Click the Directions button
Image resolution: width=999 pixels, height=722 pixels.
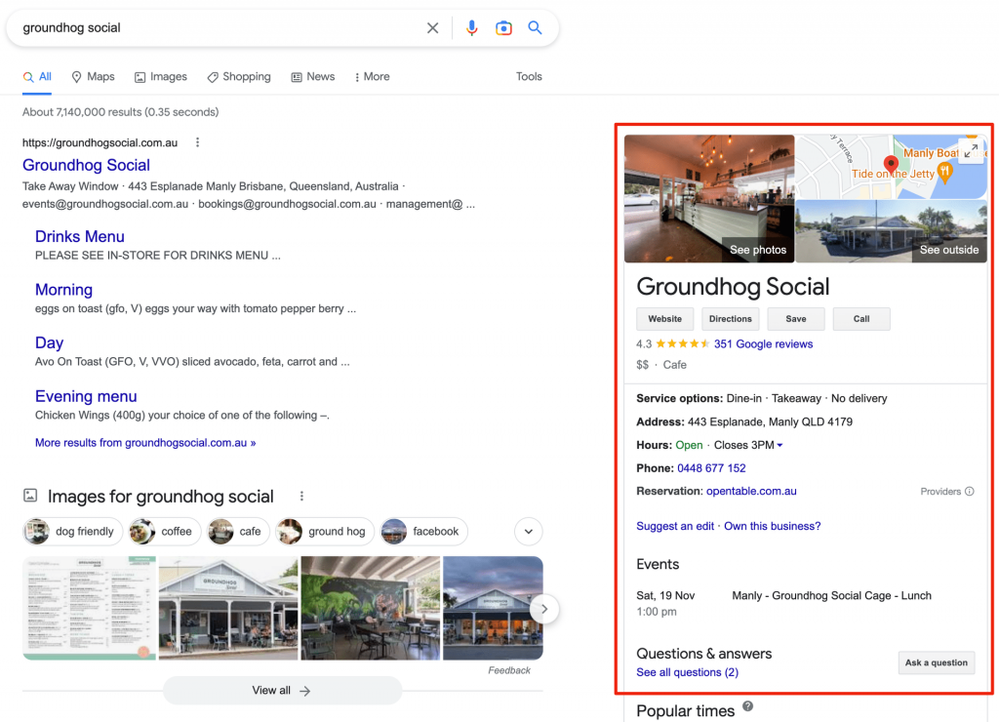pyautogui.click(x=730, y=319)
